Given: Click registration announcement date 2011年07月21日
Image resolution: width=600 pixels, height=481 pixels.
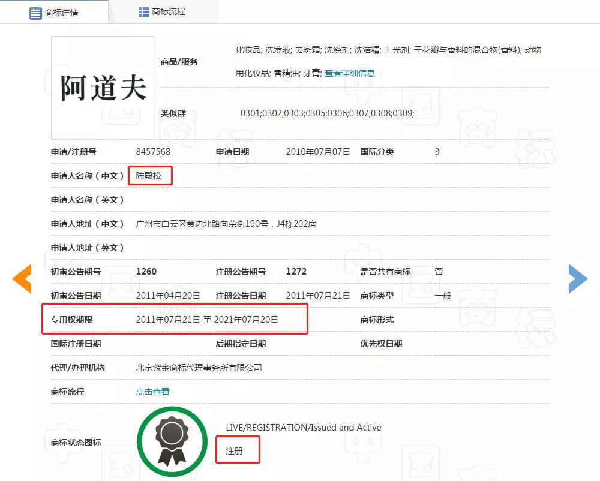Looking at the screenshot, I should 318,296.
